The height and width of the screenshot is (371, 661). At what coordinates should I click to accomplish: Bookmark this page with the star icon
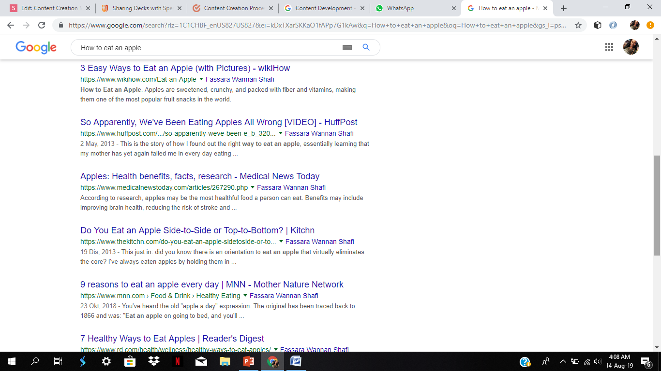(x=578, y=26)
